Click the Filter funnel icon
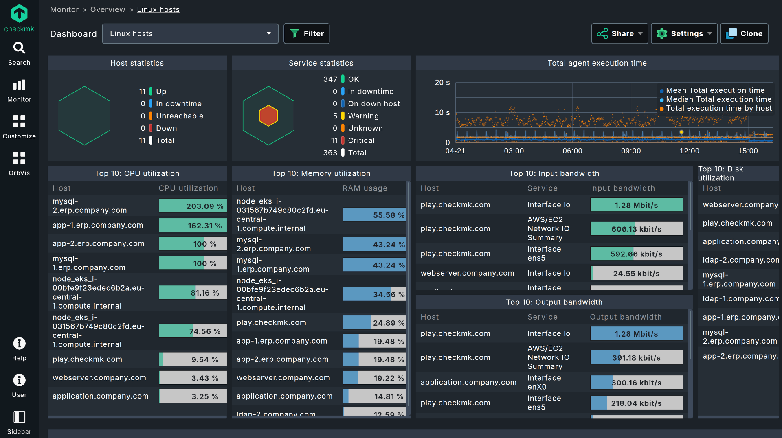 pos(295,33)
